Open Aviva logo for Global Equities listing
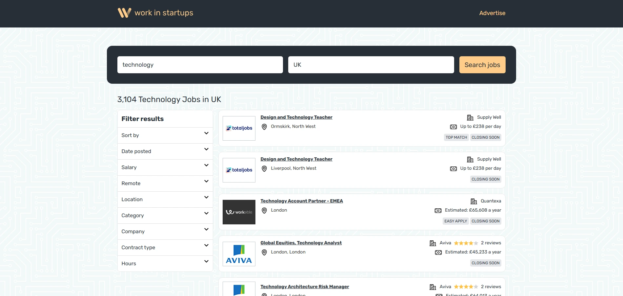 click(x=239, y=254)
